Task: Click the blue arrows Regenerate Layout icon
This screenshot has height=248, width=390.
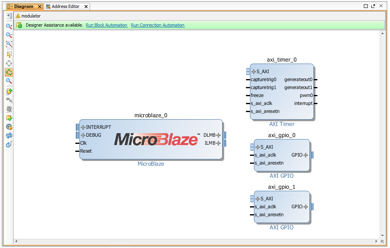Action: (x=9, y=136)
